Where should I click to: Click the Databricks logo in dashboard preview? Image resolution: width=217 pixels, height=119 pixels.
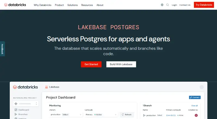[25, 87]
